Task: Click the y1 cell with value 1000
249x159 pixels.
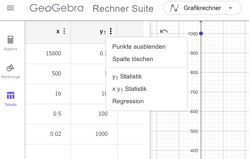Action: click(94, 134)
